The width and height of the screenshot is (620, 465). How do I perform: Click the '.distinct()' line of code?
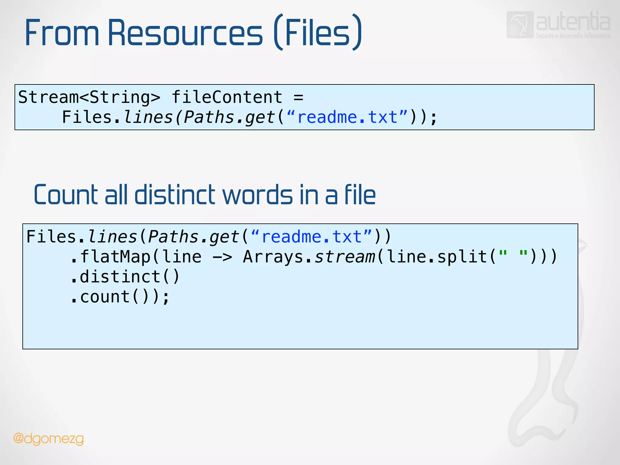pos(125,277)
